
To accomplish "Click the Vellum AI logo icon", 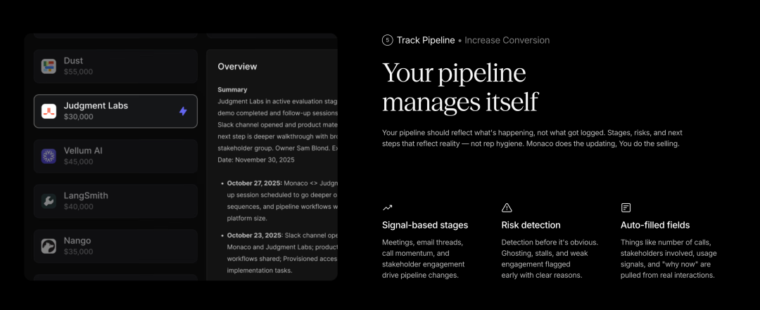I will tap(49, 156).
